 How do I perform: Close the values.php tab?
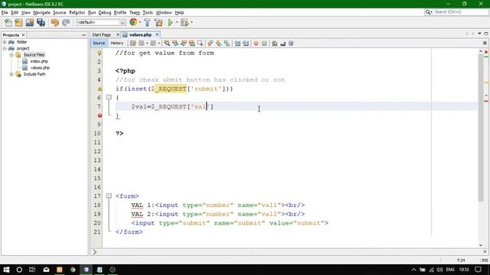[157, 34]
